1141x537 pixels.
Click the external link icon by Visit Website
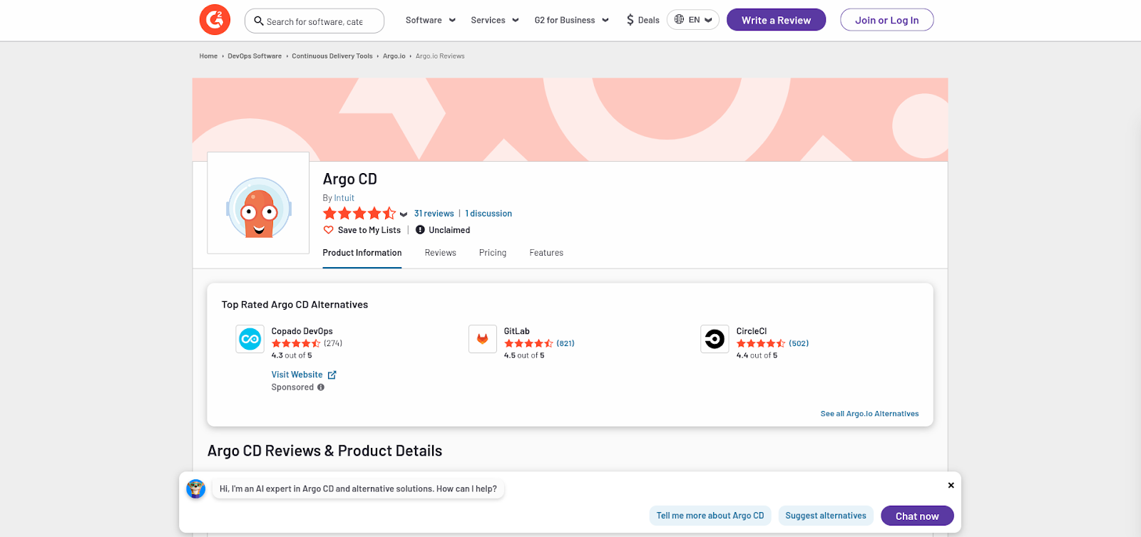pyautogui.click(x=332, y=375)
